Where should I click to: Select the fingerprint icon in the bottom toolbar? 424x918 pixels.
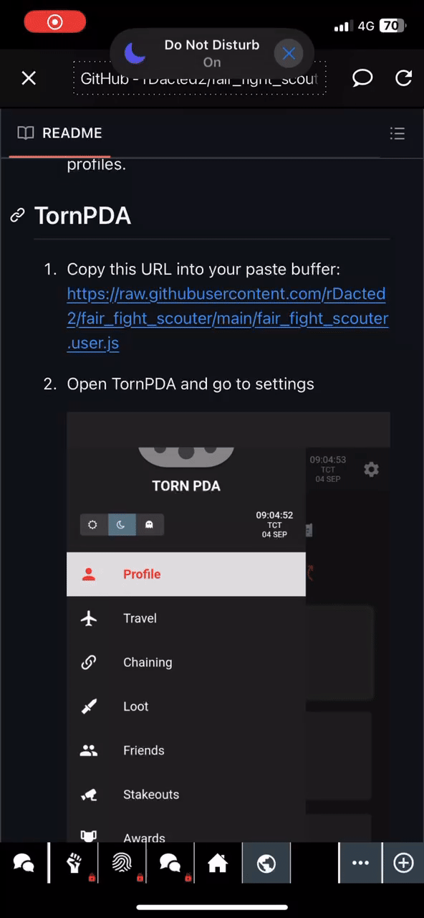(x=122, y=863)
